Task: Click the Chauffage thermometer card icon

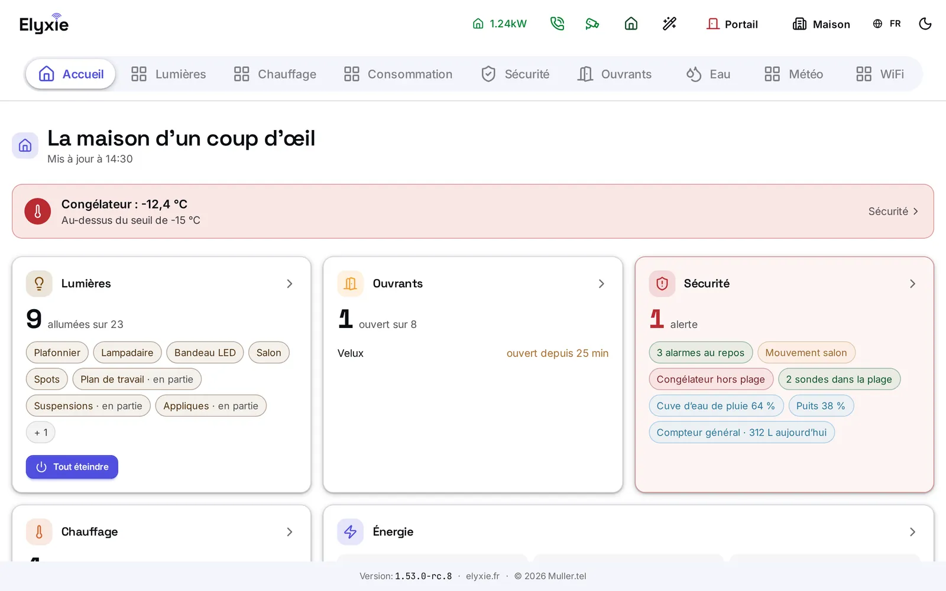Action: (39, 532)
